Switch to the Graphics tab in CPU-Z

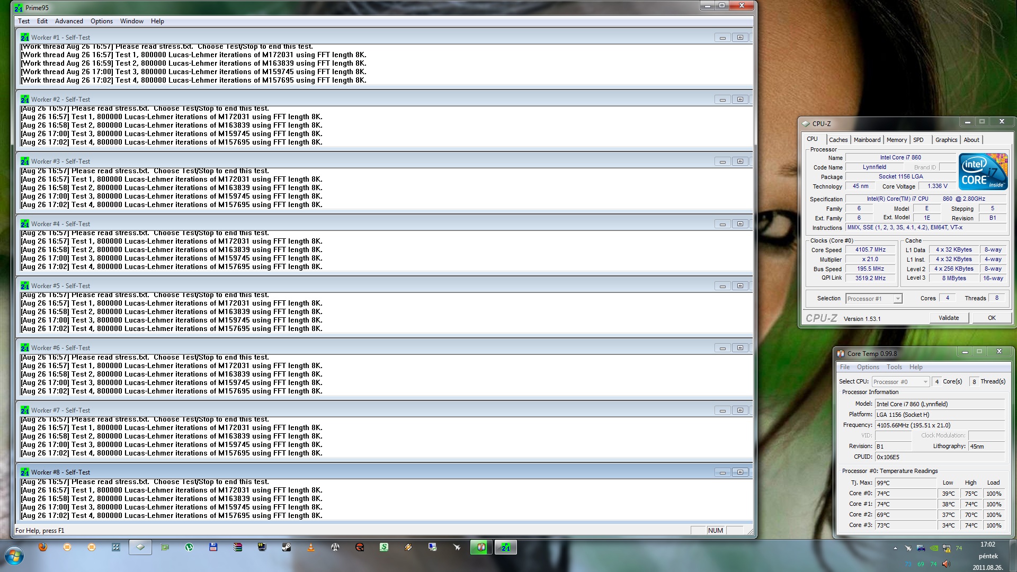[946, 140]
